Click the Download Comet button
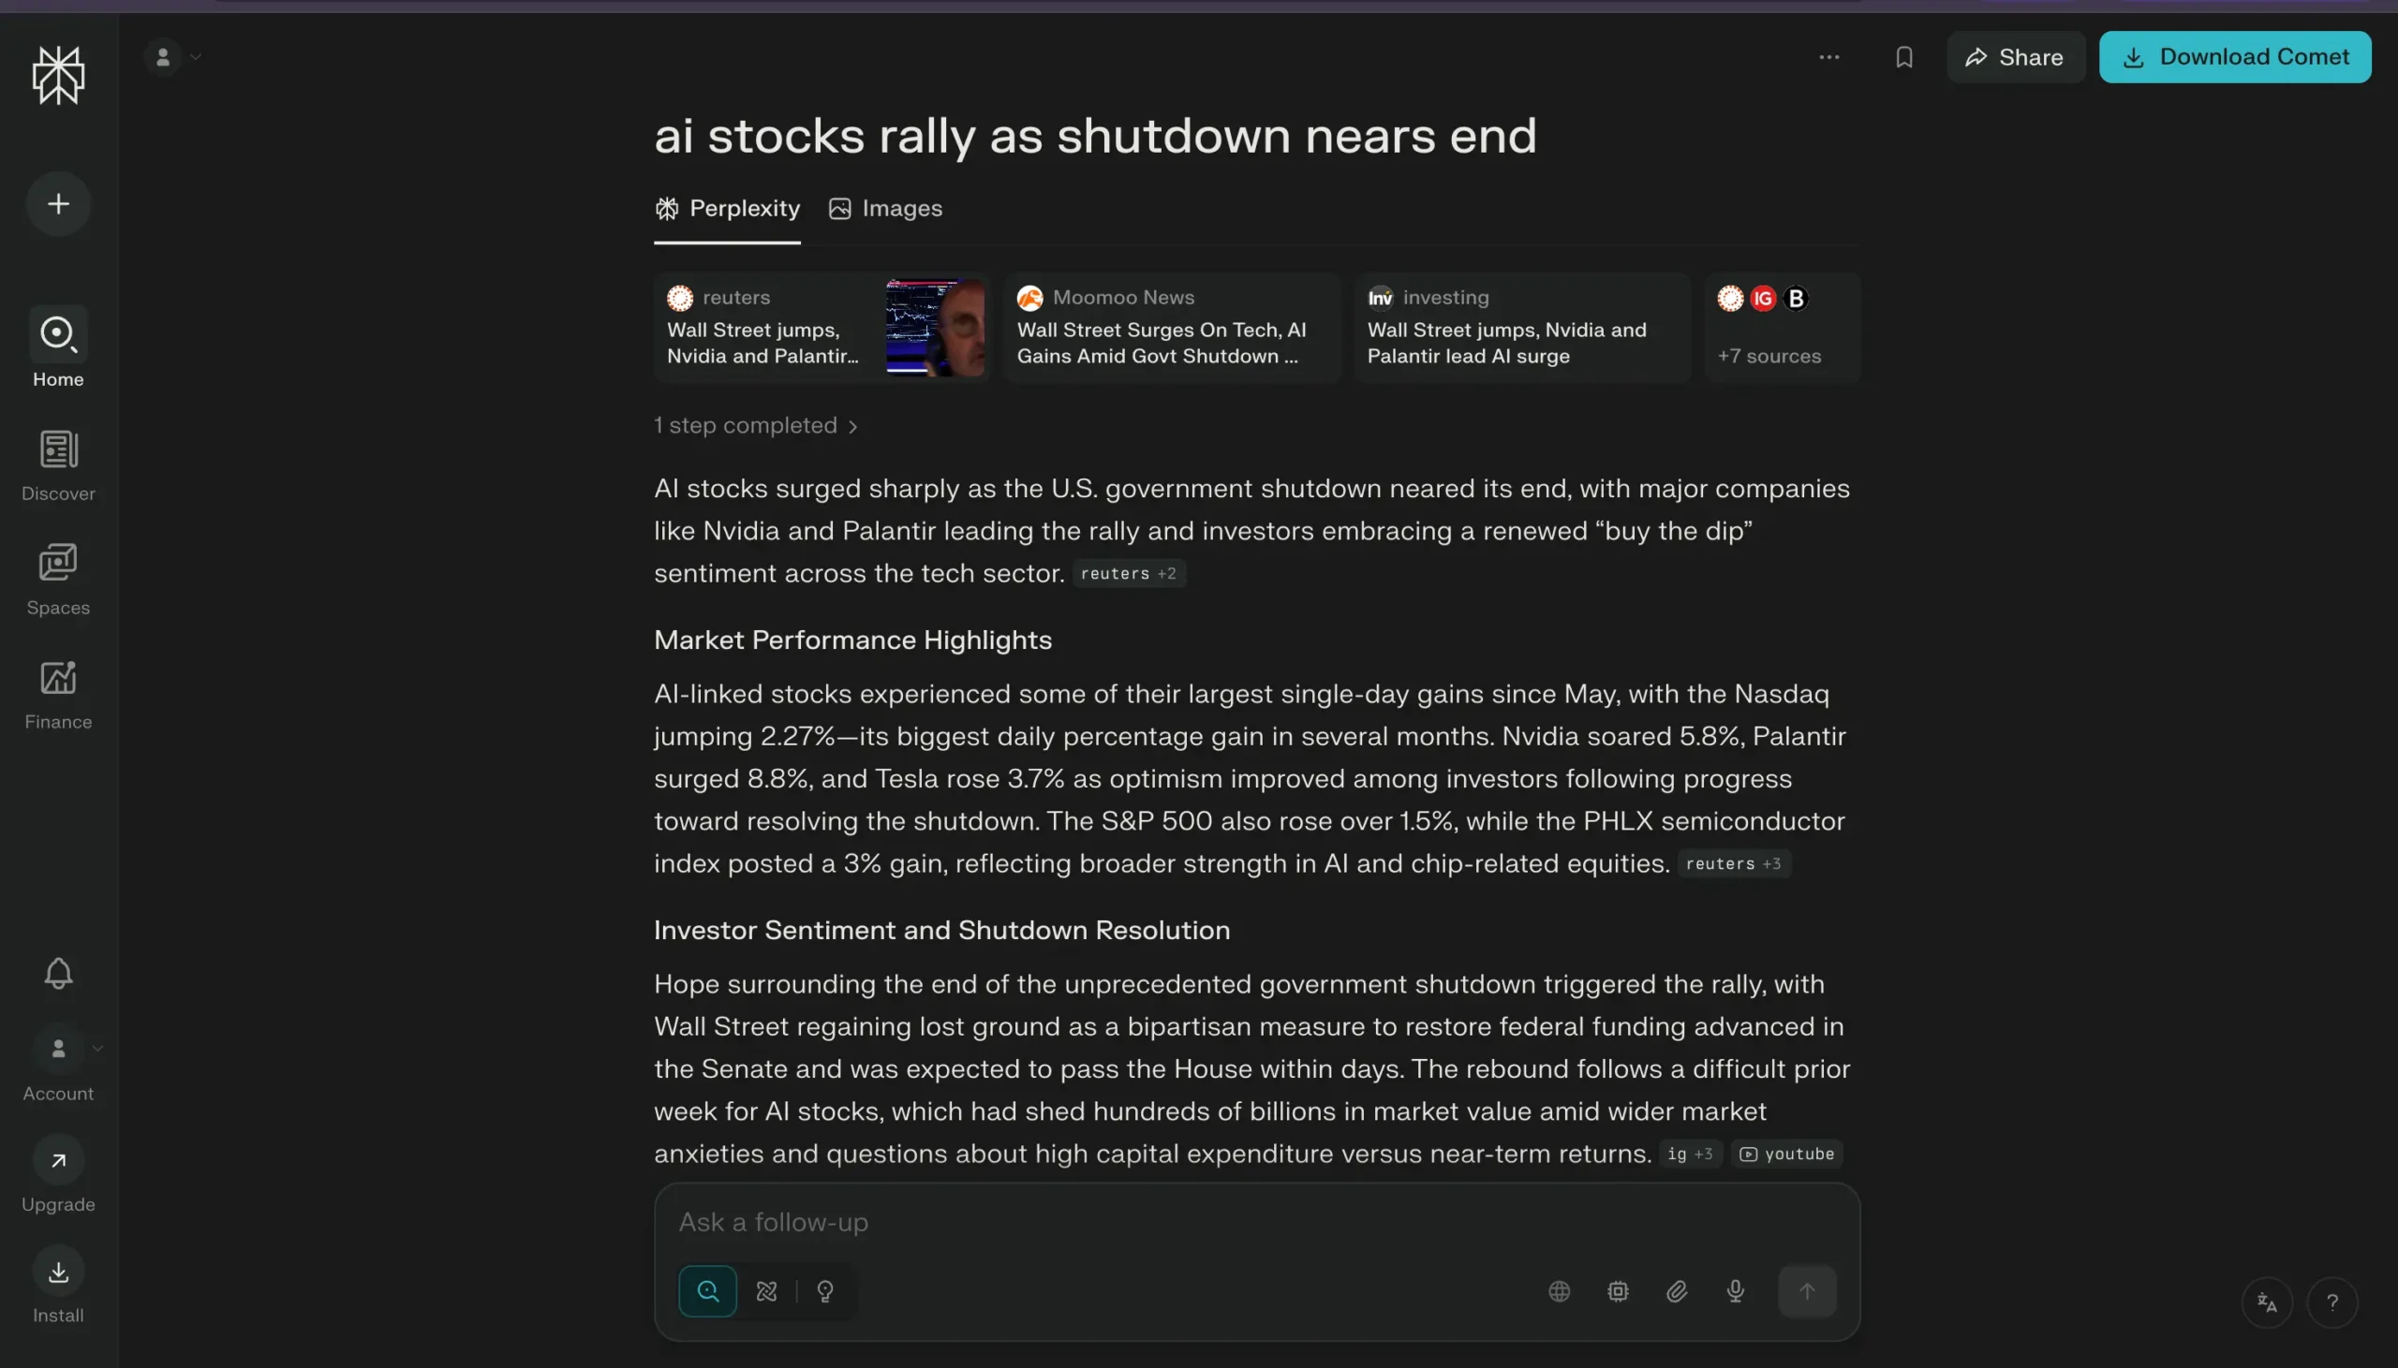2398x1368 pixels. click(2234, 57)
